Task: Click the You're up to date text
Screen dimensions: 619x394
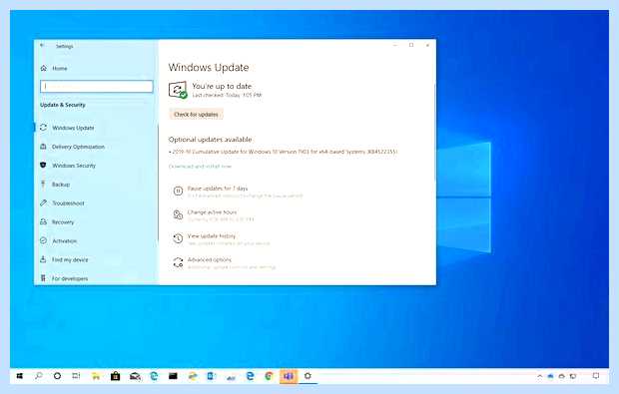Action: pyautogui.click(x=222, y=86)
